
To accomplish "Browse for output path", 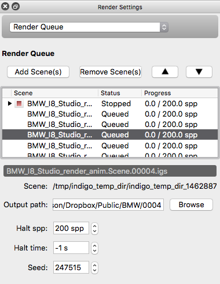I will point(191,205).
